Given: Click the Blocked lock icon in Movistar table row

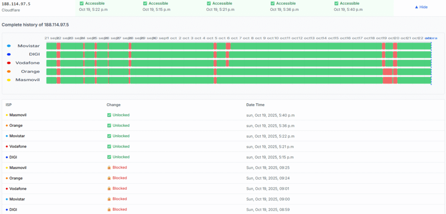Looking at the screenshot, I should coord(109,199).
